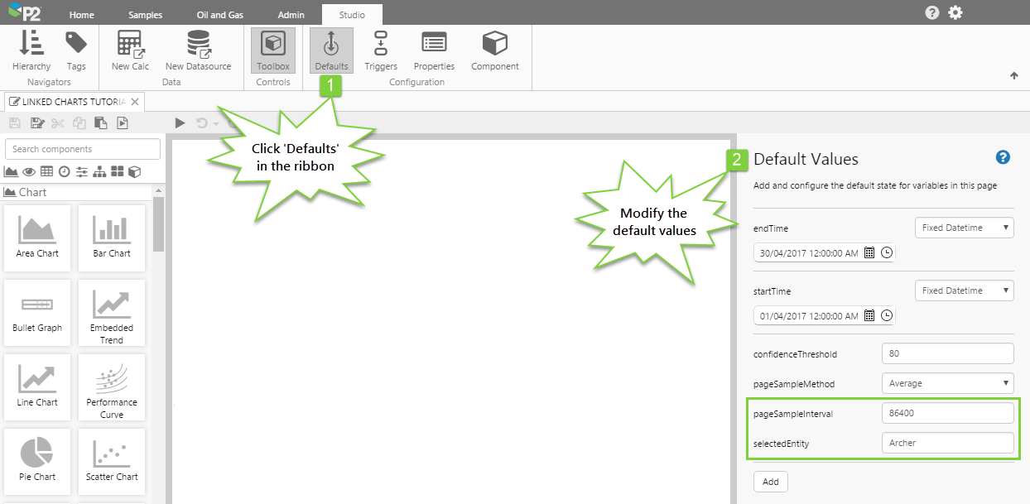
Task: Select the Pie Chart component
Action: pos(37,461)
